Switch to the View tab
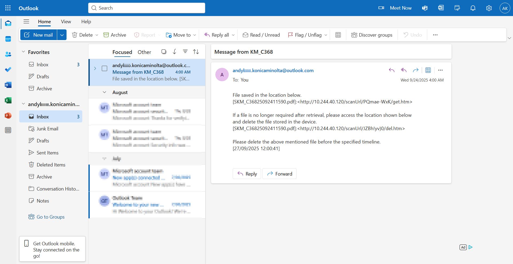This screenshot has width=513, height=264. click(x=66, y=22)
